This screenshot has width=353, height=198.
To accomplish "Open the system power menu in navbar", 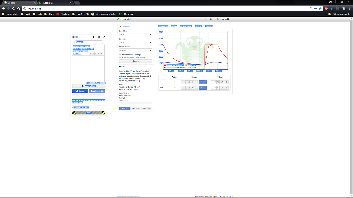I will (x=212, y=19).
